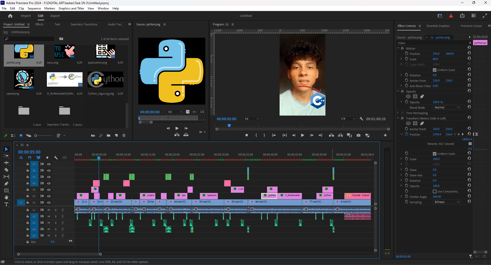Toggle visibility of track V4
This screenshot has width=491, height=265.
(49, 183)
